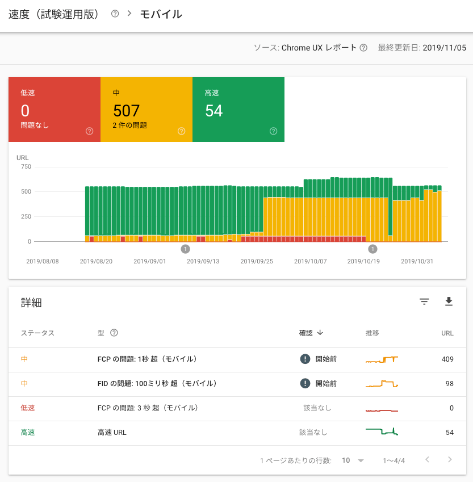
Task: Open help icon next to 速度（試験運用版）title
Action: 115,14
